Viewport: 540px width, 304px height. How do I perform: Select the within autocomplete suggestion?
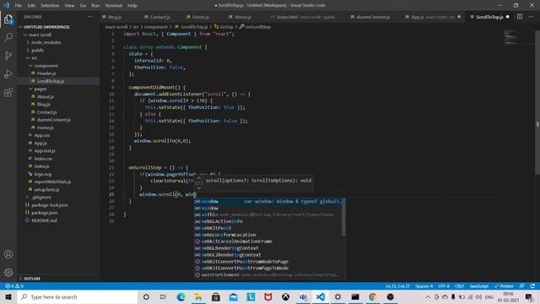268,214
